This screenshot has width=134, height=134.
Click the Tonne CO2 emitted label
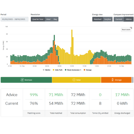tap(100, 113)
